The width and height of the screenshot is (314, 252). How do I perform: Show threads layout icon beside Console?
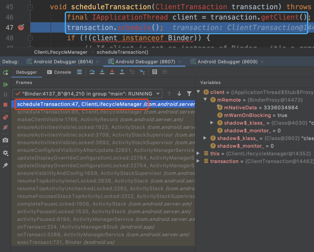pos(79,72)
